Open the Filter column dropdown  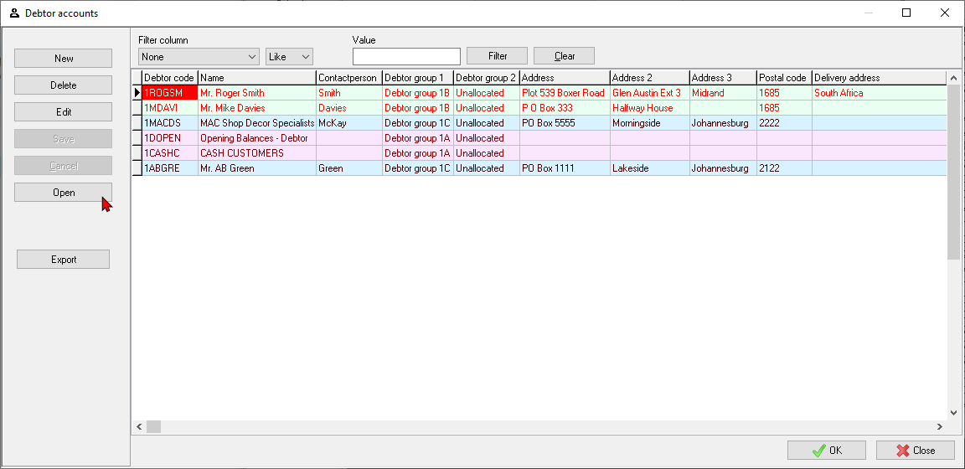[199, 57]
